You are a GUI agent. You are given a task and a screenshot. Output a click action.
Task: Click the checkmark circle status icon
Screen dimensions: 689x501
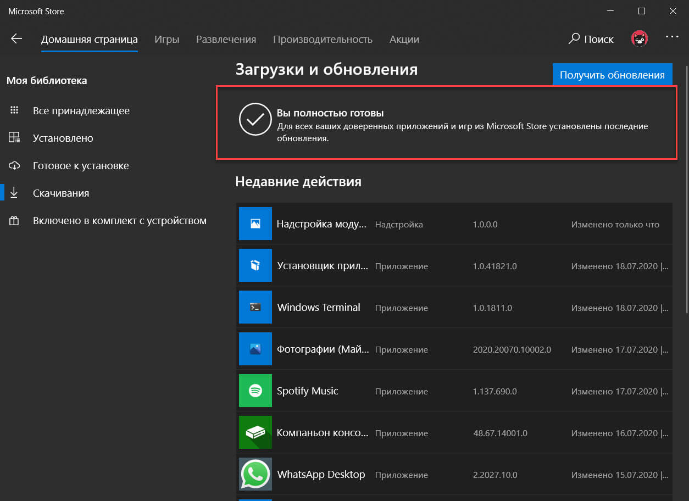point(255,119)
